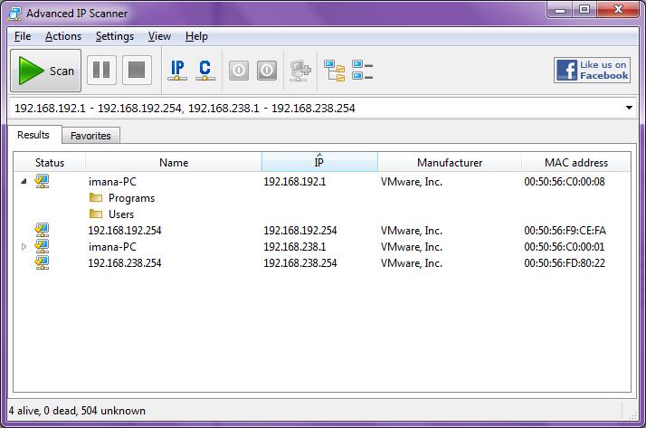Click the IP range toolbar icon
The height and width of the screenshot is (428, 646).
(177, 70)
